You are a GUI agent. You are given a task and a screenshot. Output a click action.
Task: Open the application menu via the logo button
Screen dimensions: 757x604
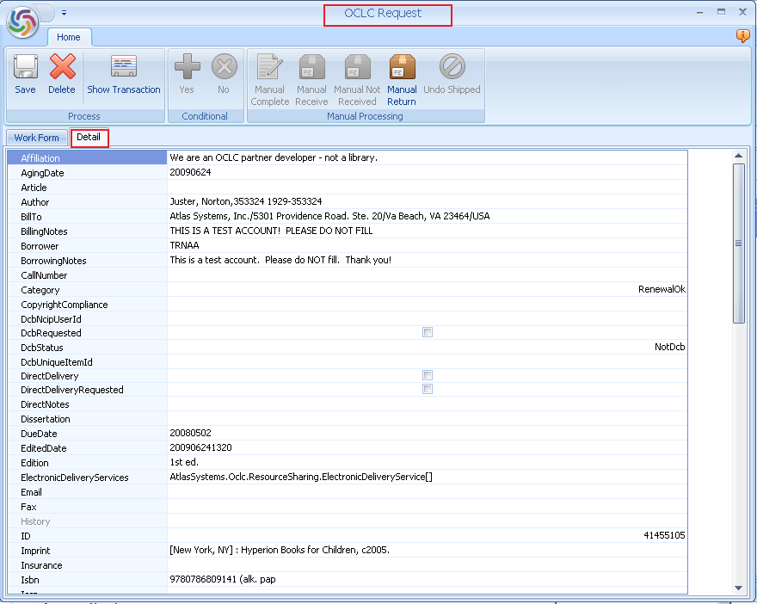pos(22,22)
